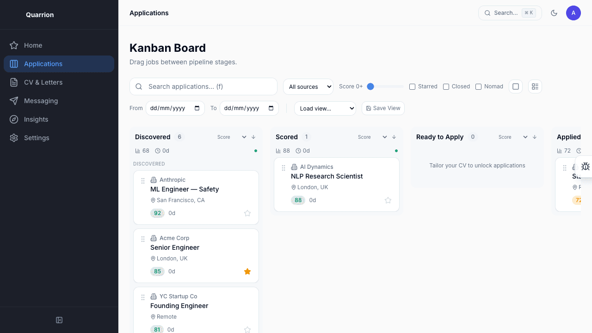Grab drag handle on NLP Research card
Viewport: 592px width, 333px height.
[284, 168]
